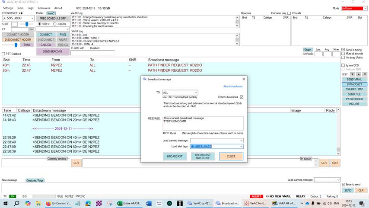This screenshot has width=369, height=208.
Task: Open the notification center icon
Action: (362, 203)
